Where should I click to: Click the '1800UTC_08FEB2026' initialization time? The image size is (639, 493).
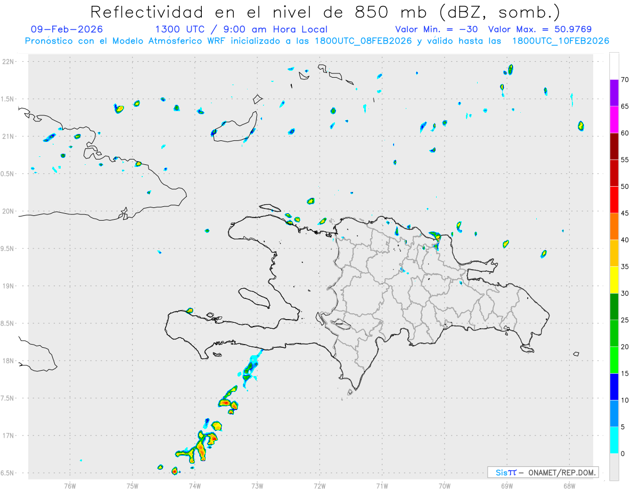click(x=364, y=41)
